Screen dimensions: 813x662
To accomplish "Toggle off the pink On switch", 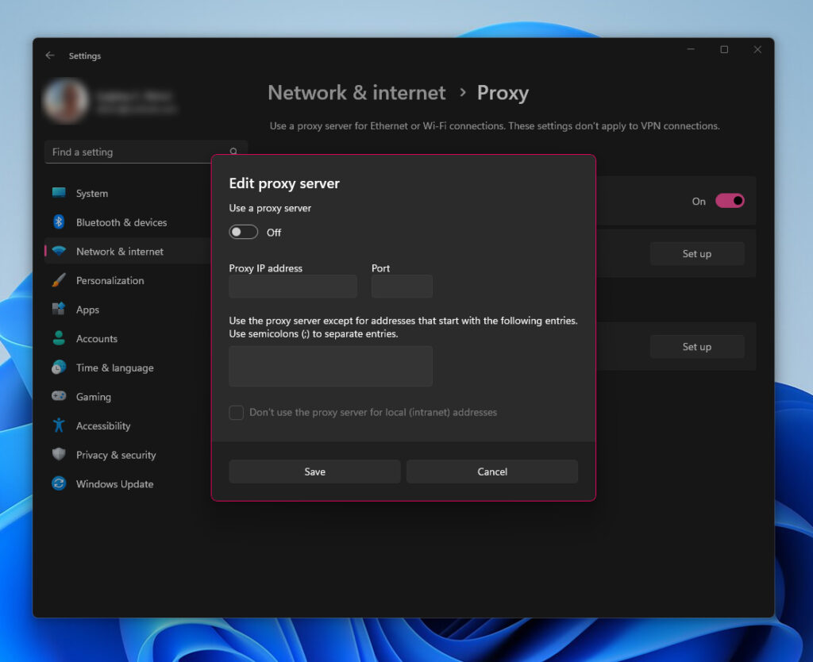I will tap(730, 201).
